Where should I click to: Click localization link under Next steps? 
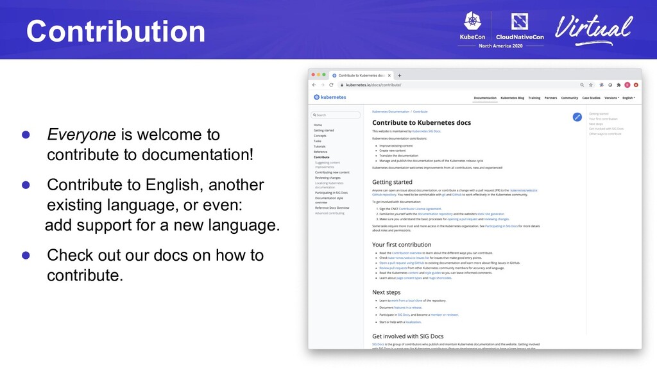click(413, 322)
